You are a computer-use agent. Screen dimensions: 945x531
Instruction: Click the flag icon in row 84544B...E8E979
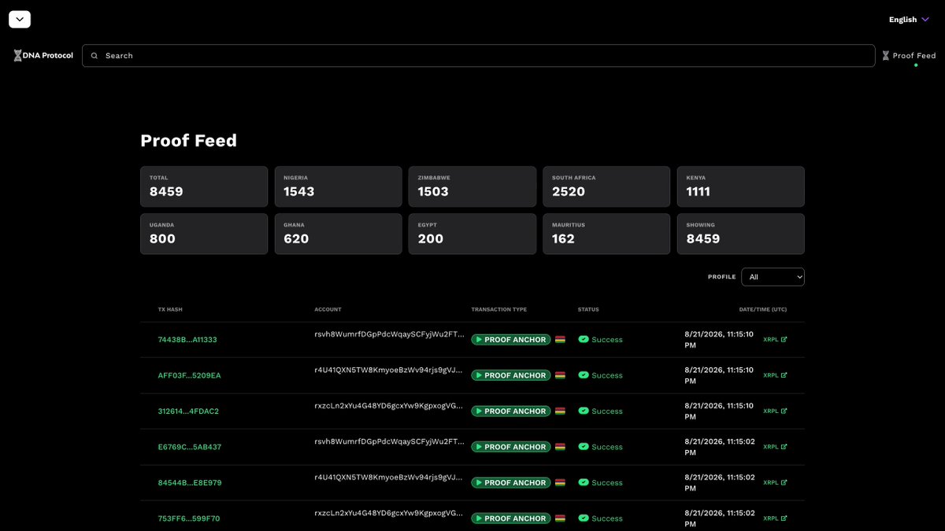click(x=560, y=483)
